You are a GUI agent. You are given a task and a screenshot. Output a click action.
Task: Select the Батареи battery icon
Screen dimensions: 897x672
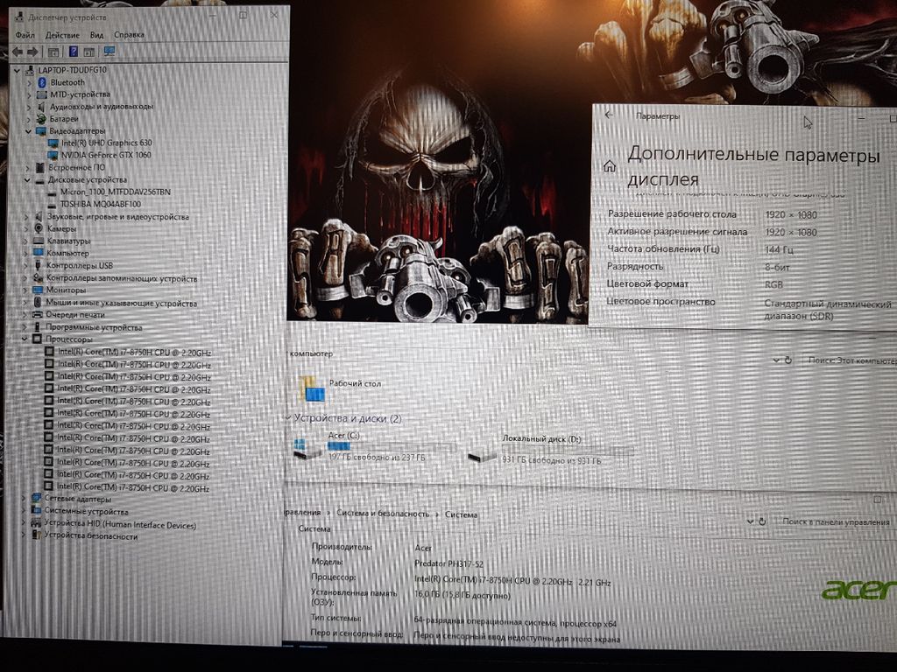(41, 119)
